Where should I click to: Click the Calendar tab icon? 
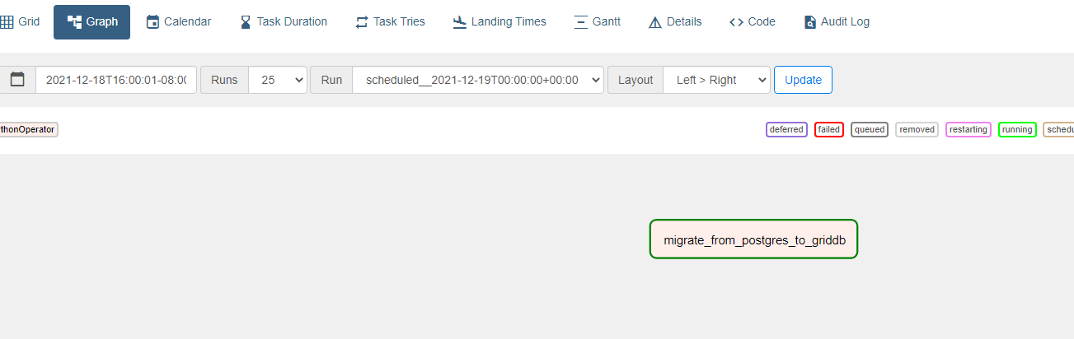pos(152,22)
